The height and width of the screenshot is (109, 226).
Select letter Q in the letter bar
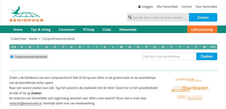click(x=155, y=47)
